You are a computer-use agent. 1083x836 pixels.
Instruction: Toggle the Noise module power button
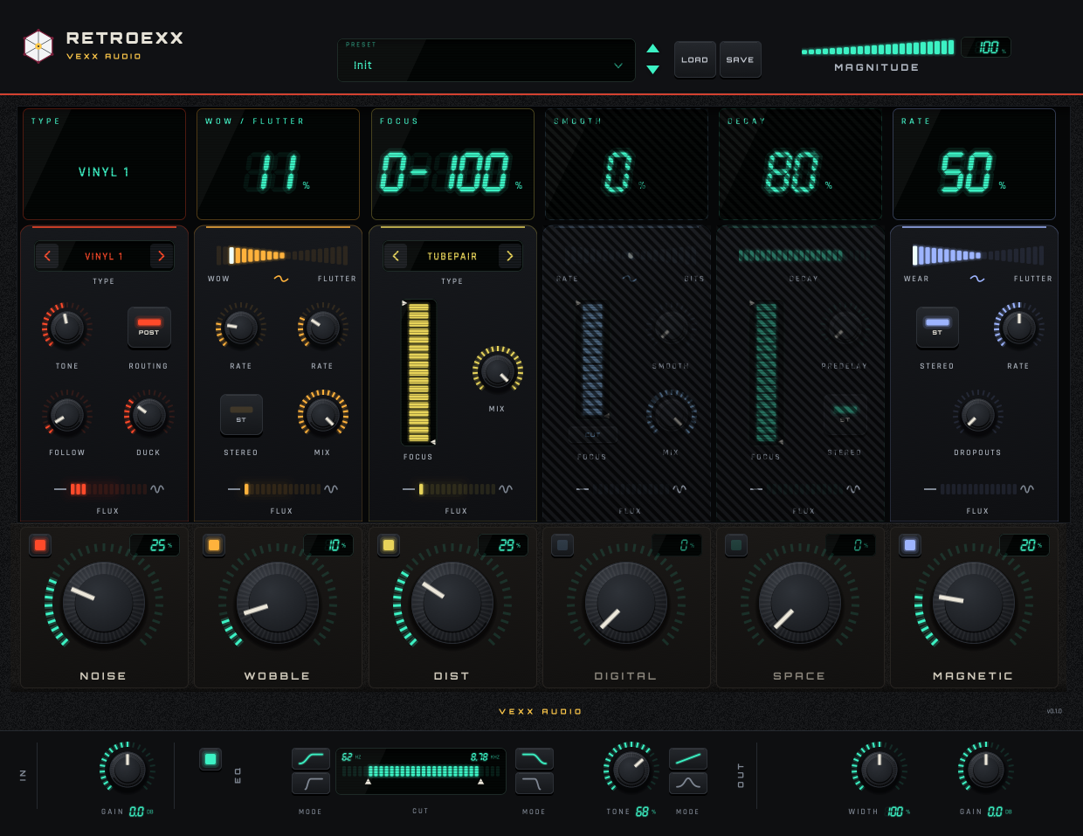pos(40,545)
